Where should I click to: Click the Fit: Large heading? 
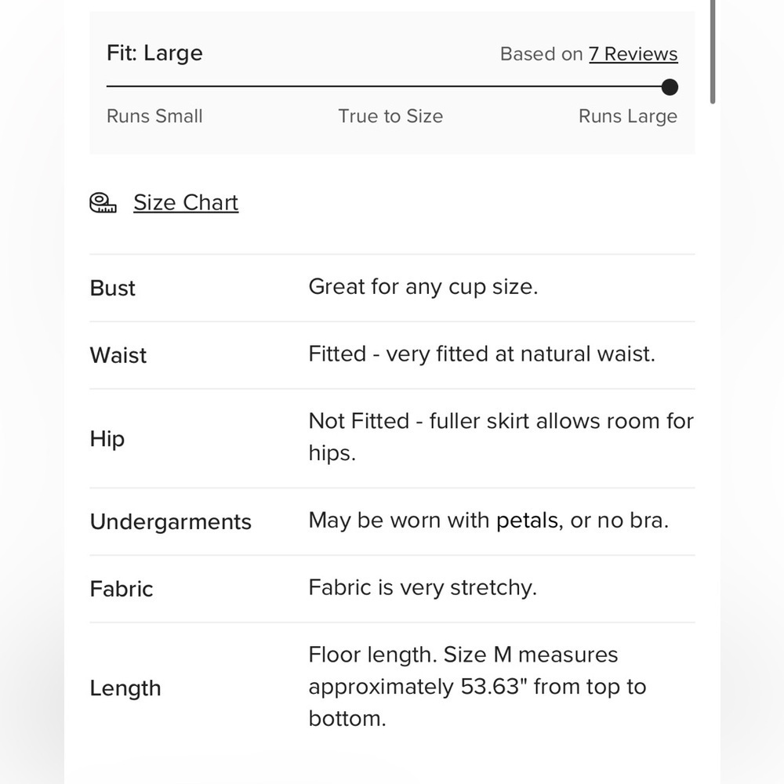click(154, 53)
